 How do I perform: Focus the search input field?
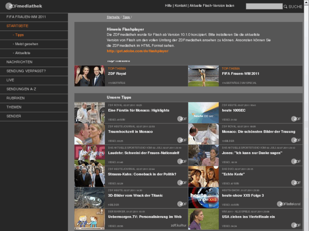tap(264, 6)
